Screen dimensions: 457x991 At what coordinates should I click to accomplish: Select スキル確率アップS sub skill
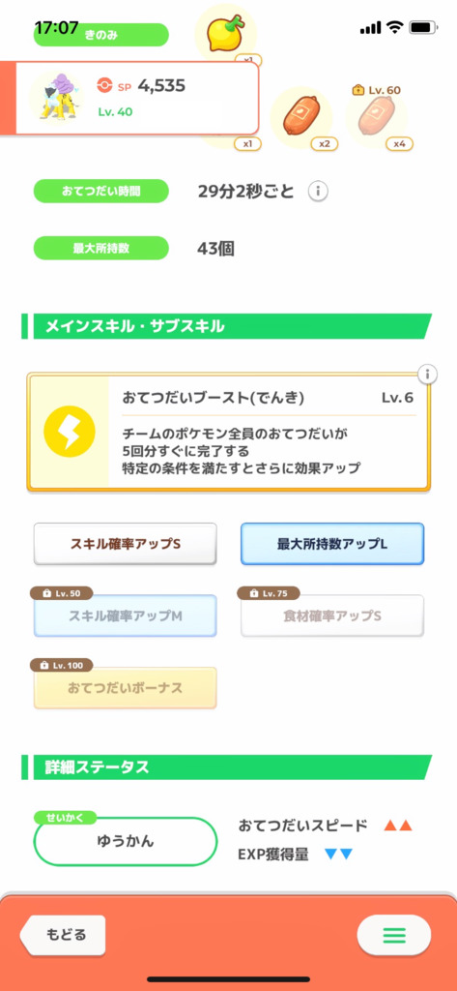125,544
